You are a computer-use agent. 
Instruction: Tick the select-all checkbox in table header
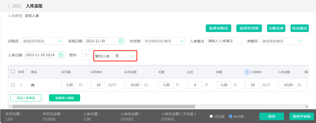13,72
